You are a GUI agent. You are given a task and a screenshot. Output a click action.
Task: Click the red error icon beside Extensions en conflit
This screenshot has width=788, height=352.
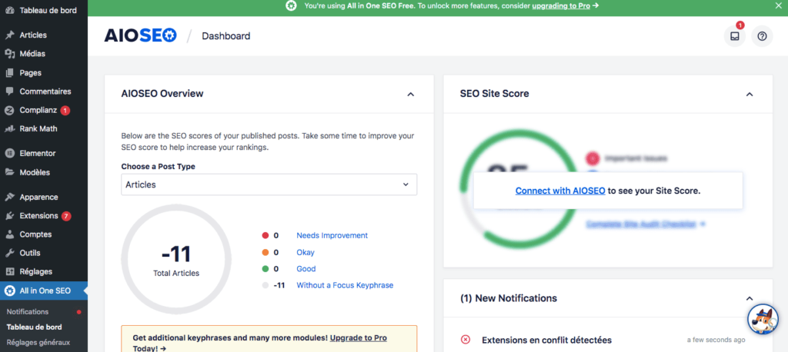pyautogui.click(x=466, y=340)
